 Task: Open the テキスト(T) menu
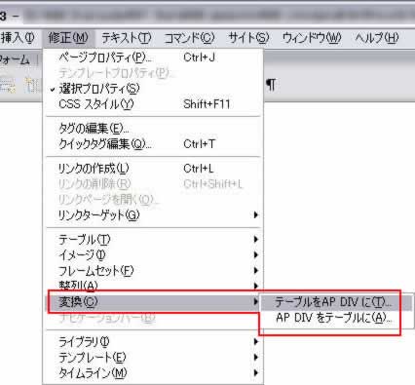(126, 38)
